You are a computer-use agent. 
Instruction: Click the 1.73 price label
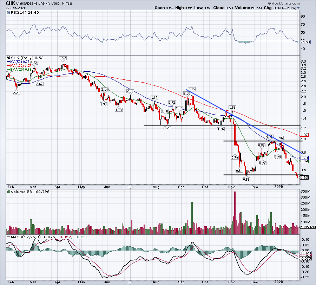point(119,110)
